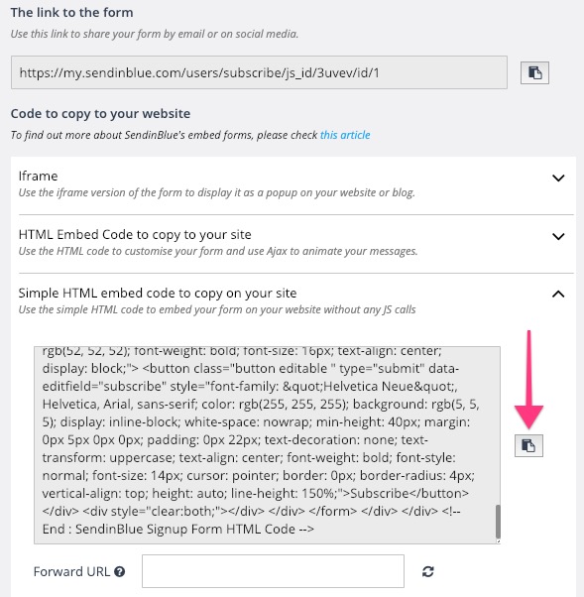Open the 'this article' link
This screenshot has width=584, height=597.
coord(345,135)
